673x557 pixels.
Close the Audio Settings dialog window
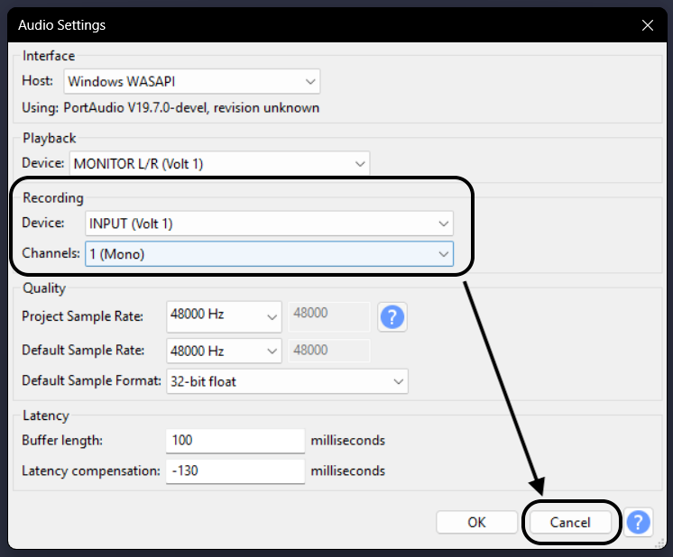pos(647,25)
